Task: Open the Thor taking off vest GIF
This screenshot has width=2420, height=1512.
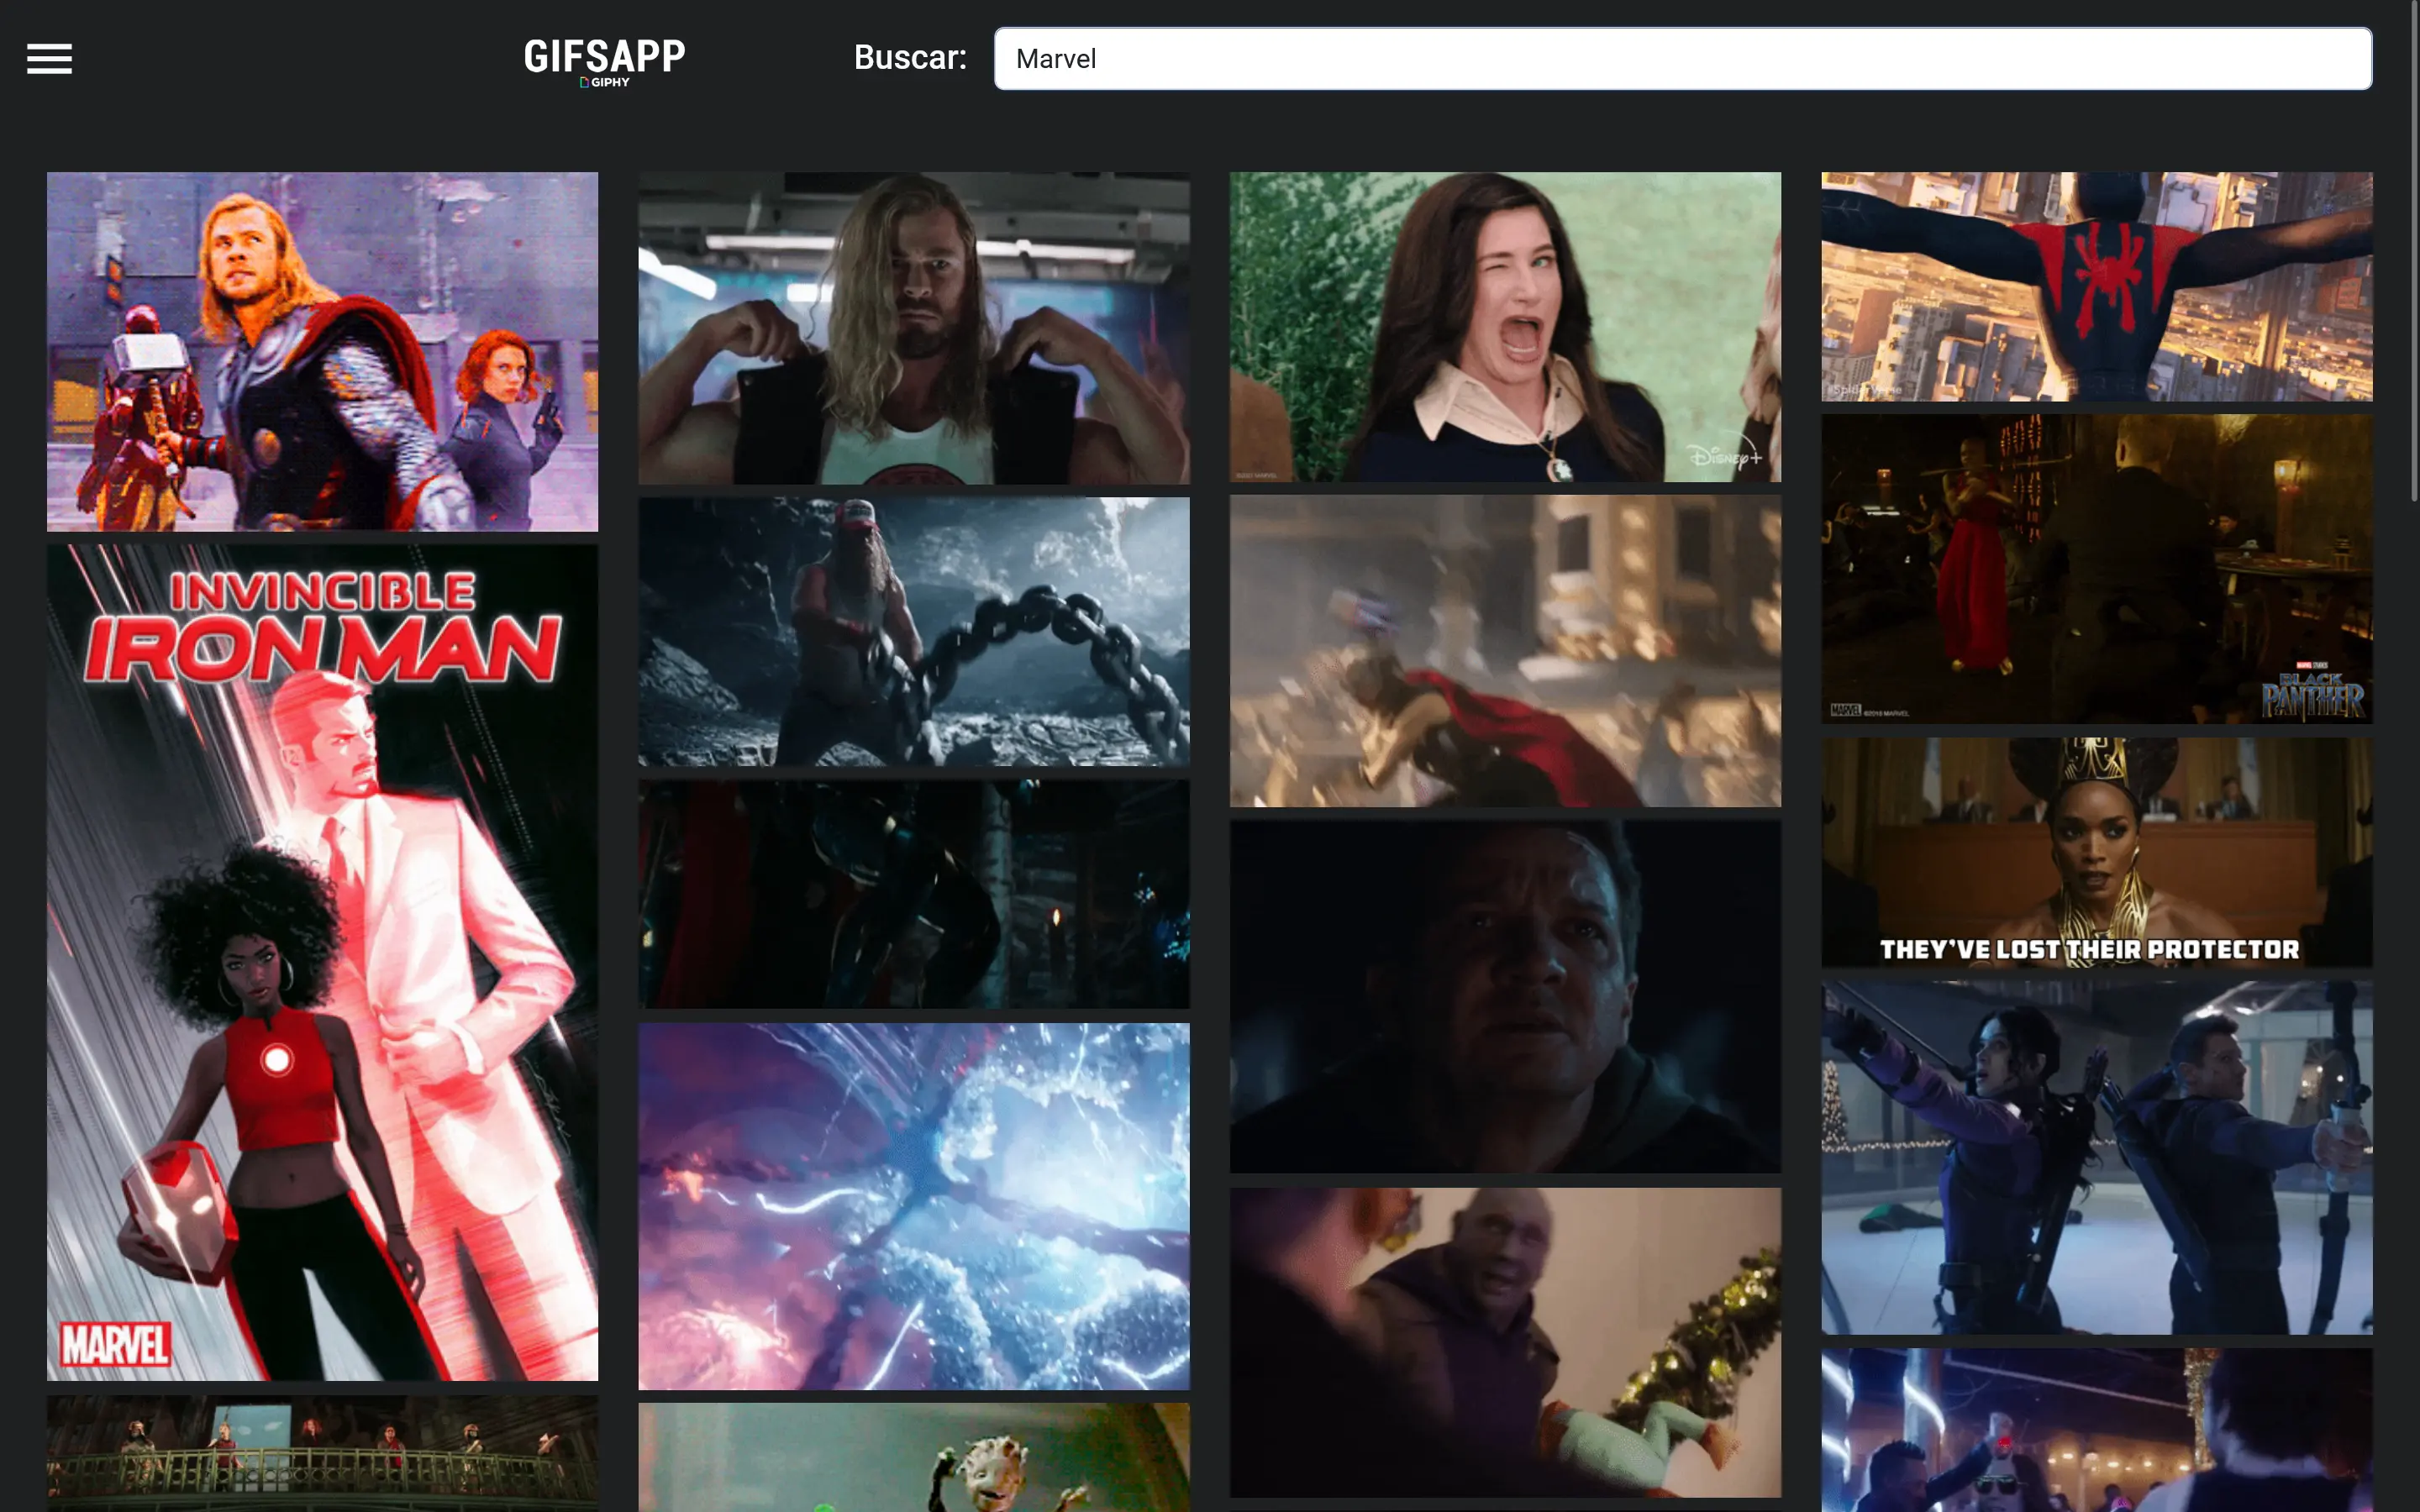Action: click(914, 328)
